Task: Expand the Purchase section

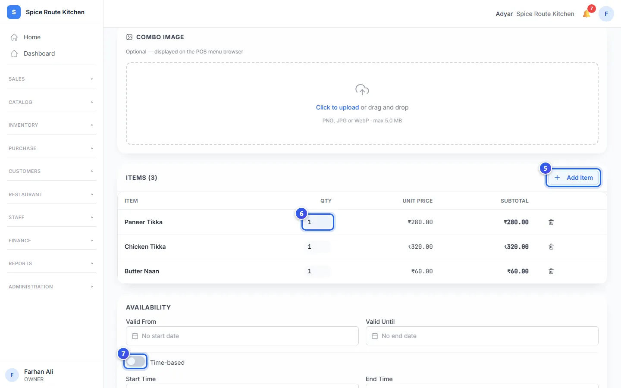Action: [51, 148]
